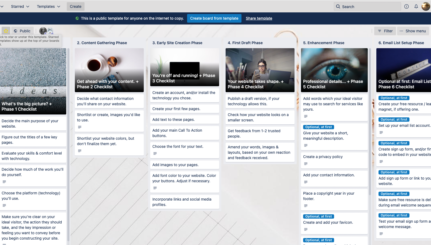Star this template with the star icon
The image size is (431, 245).
coord(6,31)
